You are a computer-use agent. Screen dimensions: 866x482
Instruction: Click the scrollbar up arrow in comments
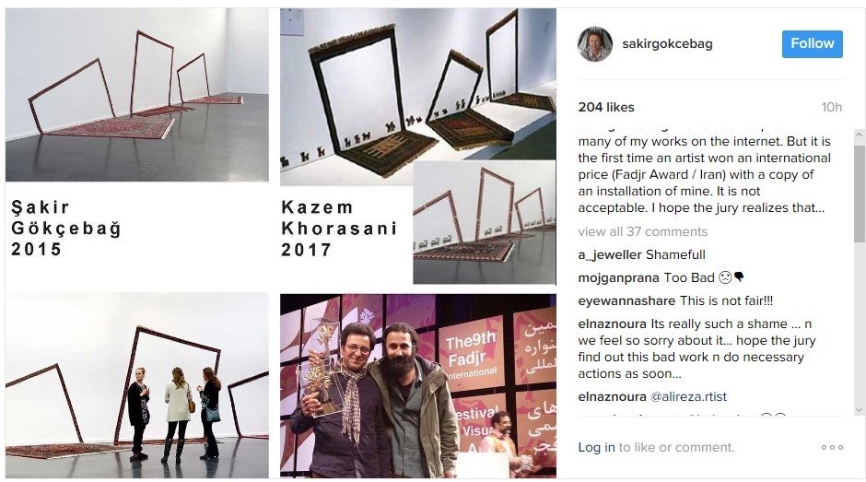[859, 135]
